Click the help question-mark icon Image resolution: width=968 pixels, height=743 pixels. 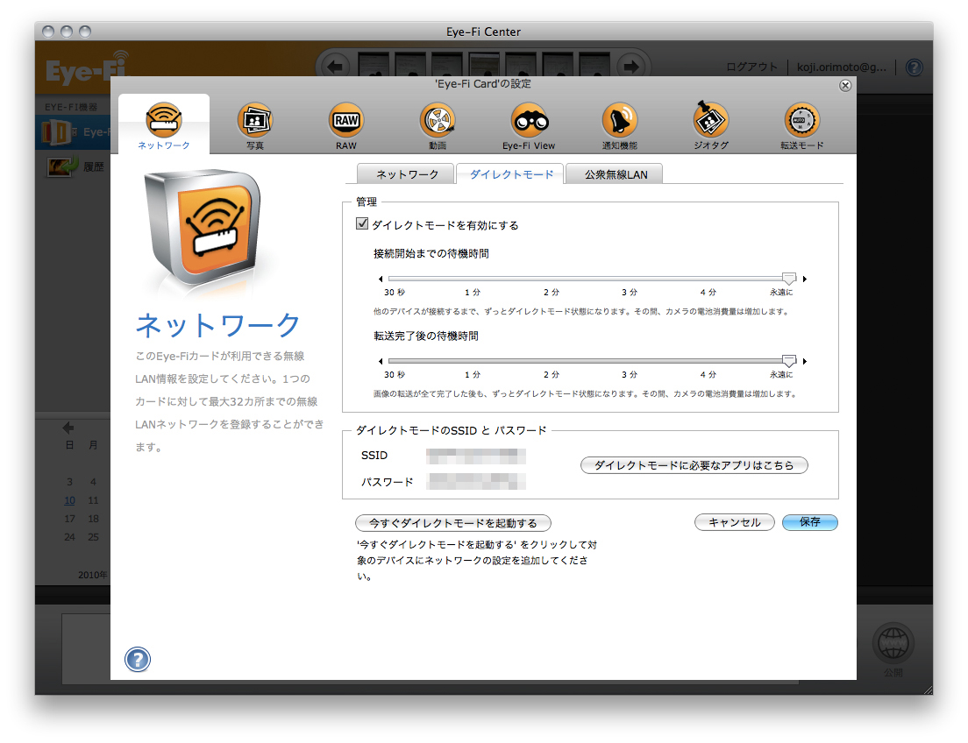[x=138, y=659]
